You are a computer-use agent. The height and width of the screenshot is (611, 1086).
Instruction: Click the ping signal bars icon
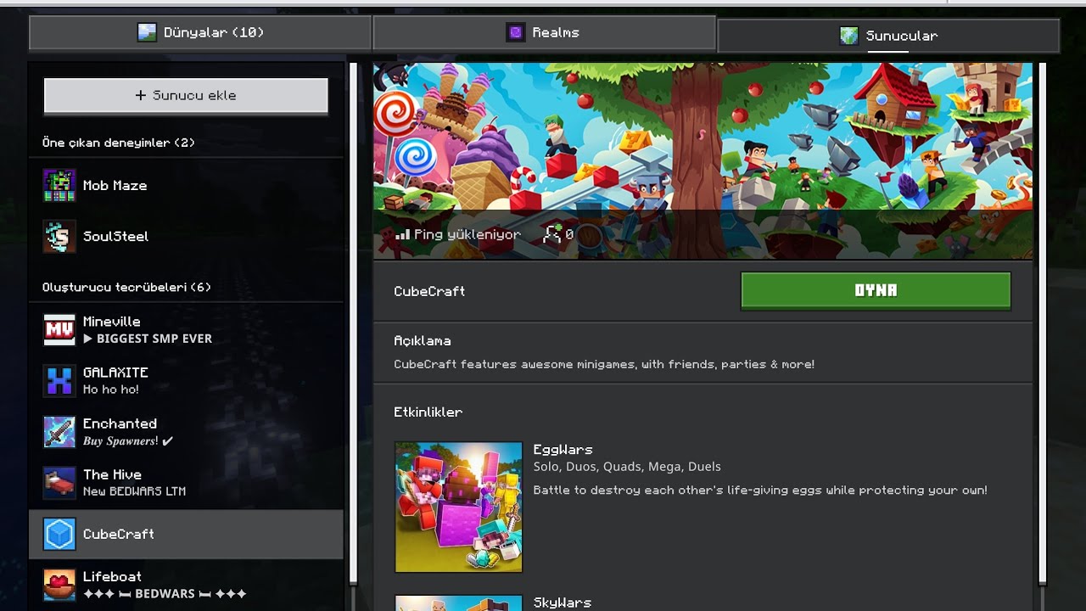coord(403,234)
